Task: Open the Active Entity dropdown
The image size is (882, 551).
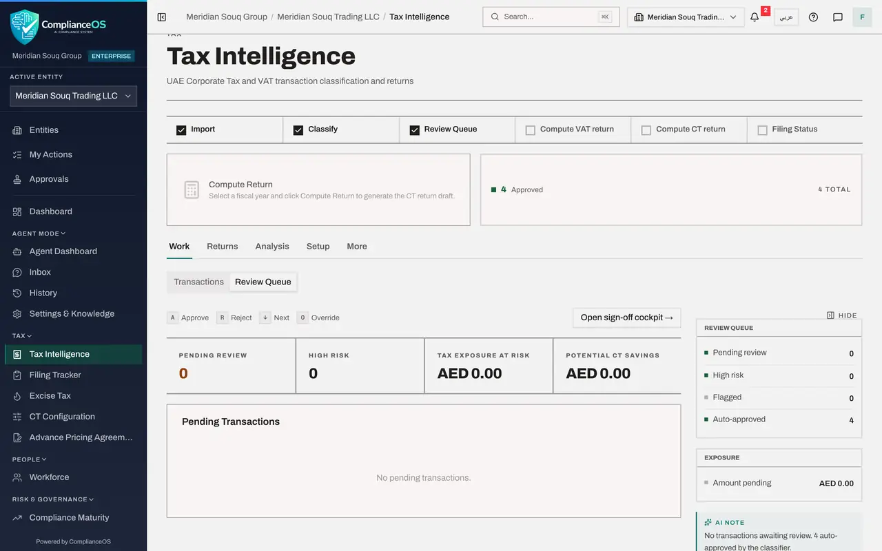Action: [x=73, y=96]
